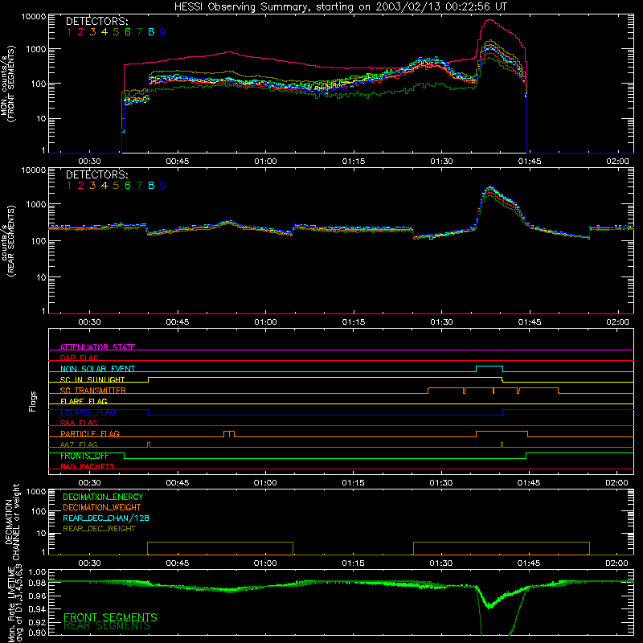Click the 'FLARE_FLAG' label
Viewport: 643px width, 643px height.
click(84, 401)
